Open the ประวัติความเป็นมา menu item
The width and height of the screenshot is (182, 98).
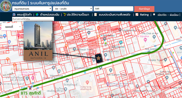tap(78, 15)
